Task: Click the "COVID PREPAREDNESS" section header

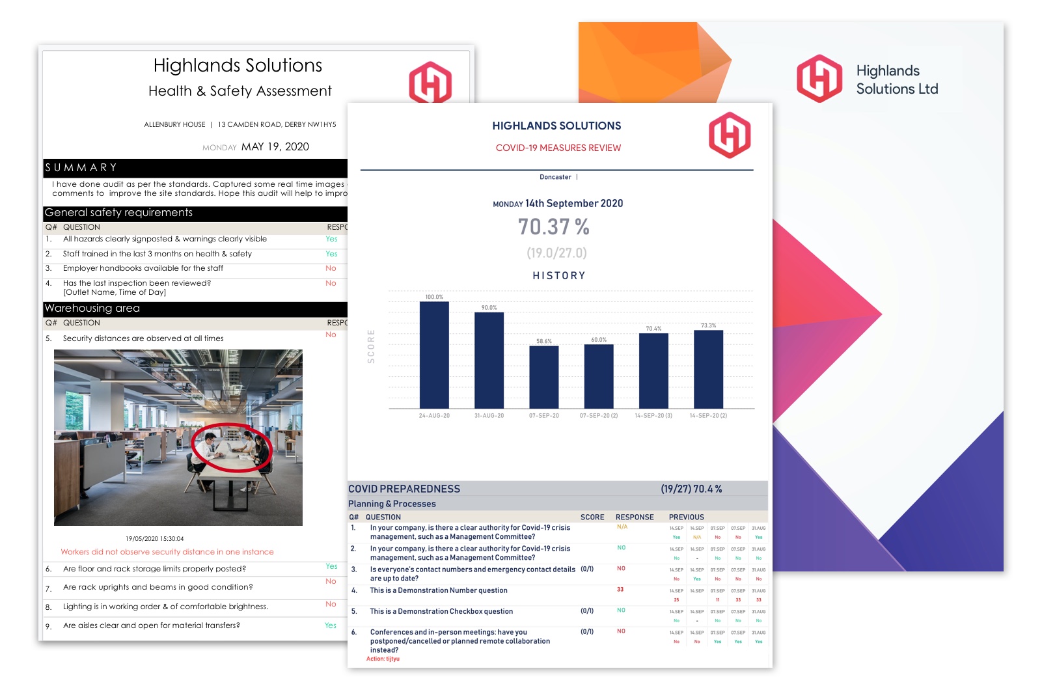Action: click(x=404, y=489)
